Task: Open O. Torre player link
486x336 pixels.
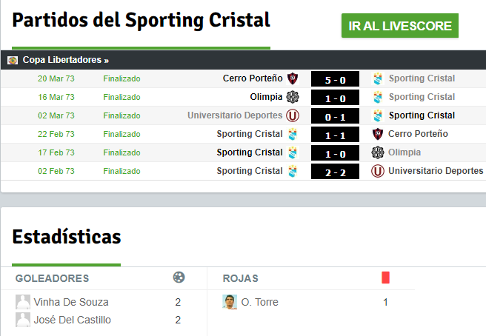Action: pyautogui.click(x=259, y=302)
